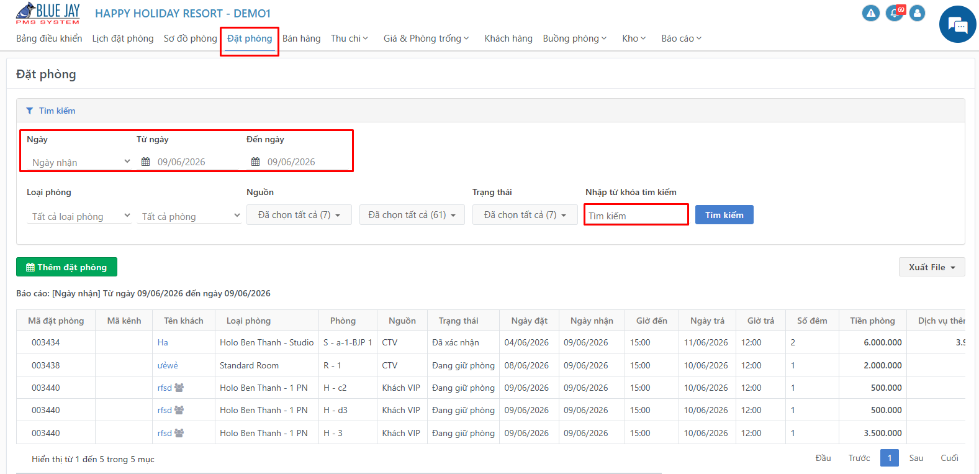Expand the Buồng phòng menu
979x474 pixels.
pyautogui.click(x=575, y=39)
